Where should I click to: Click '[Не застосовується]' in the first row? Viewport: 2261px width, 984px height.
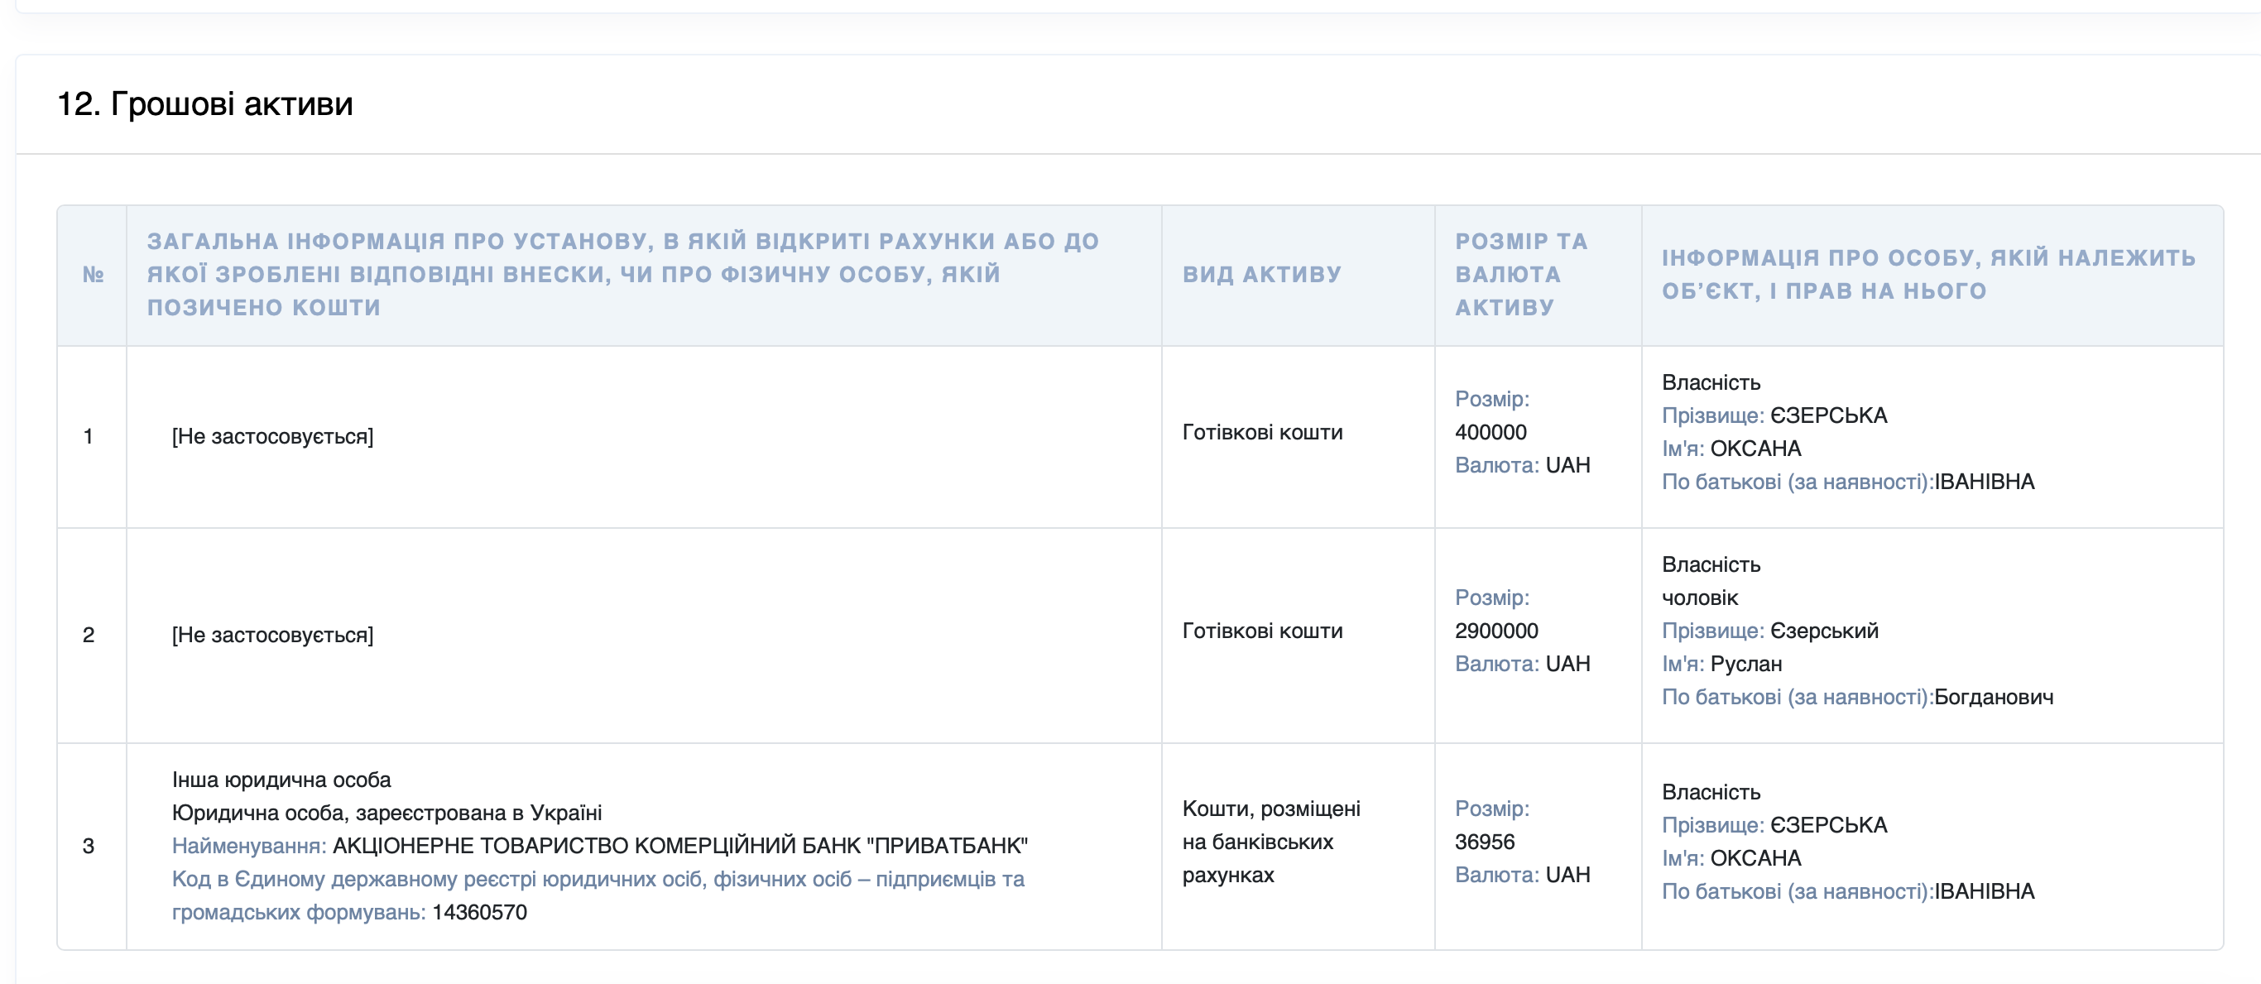coord(272,436)
